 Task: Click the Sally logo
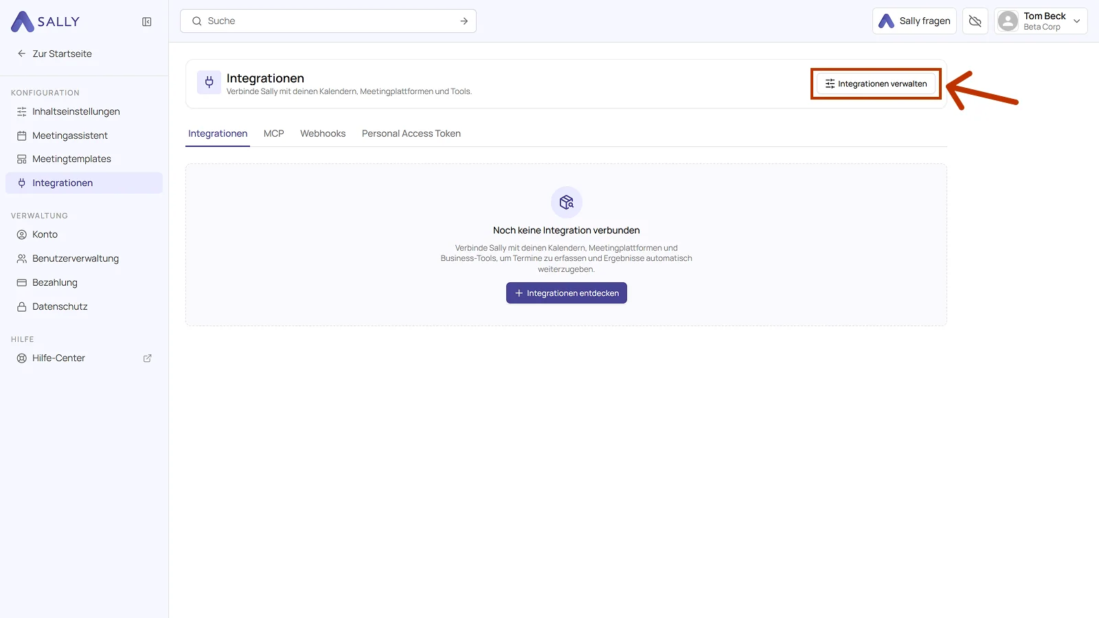pyautogui.click(x=45, y=21)
